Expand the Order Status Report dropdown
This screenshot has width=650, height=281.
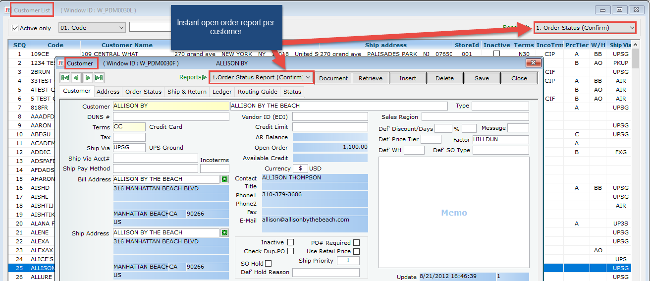tap(308, 77)
